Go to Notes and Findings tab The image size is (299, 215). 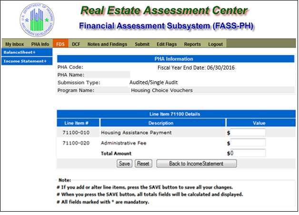coord(107,44)
